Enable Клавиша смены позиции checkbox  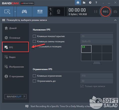(x=34, y=41)
